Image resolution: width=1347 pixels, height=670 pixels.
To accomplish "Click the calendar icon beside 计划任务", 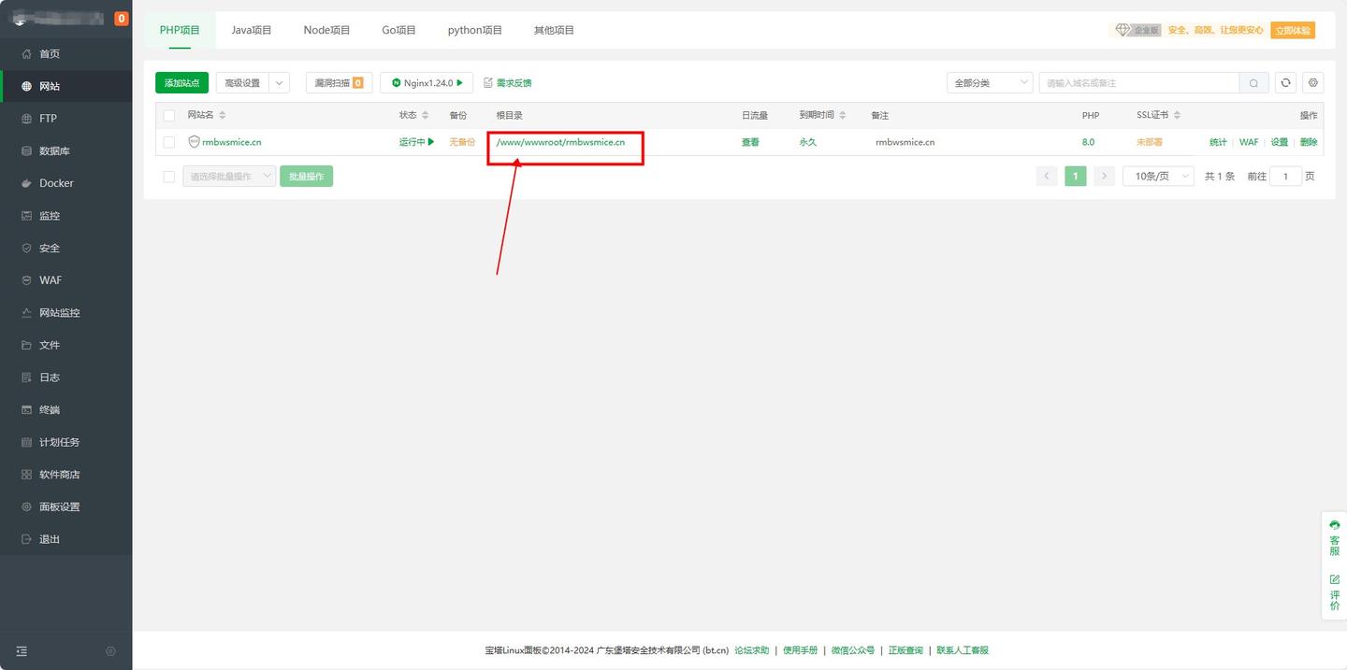I will pos(27,443).
